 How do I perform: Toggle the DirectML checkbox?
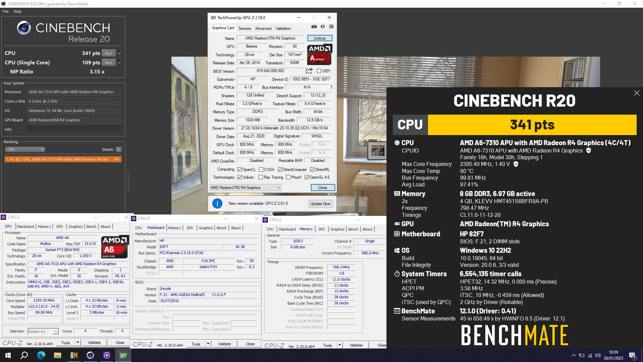[312, 169]
